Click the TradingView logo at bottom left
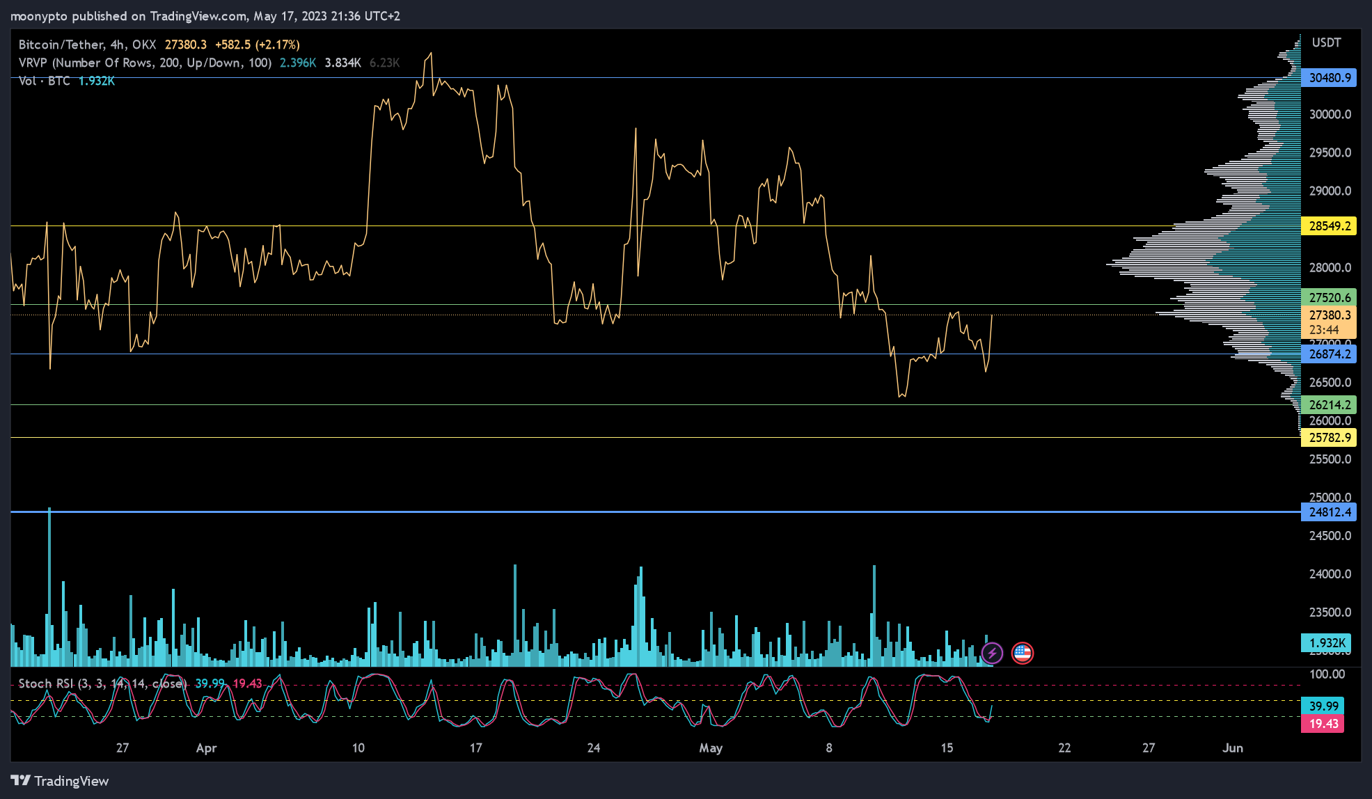Screen dimensions: 1372x799 pyautogui.click(x=60, y=781)
